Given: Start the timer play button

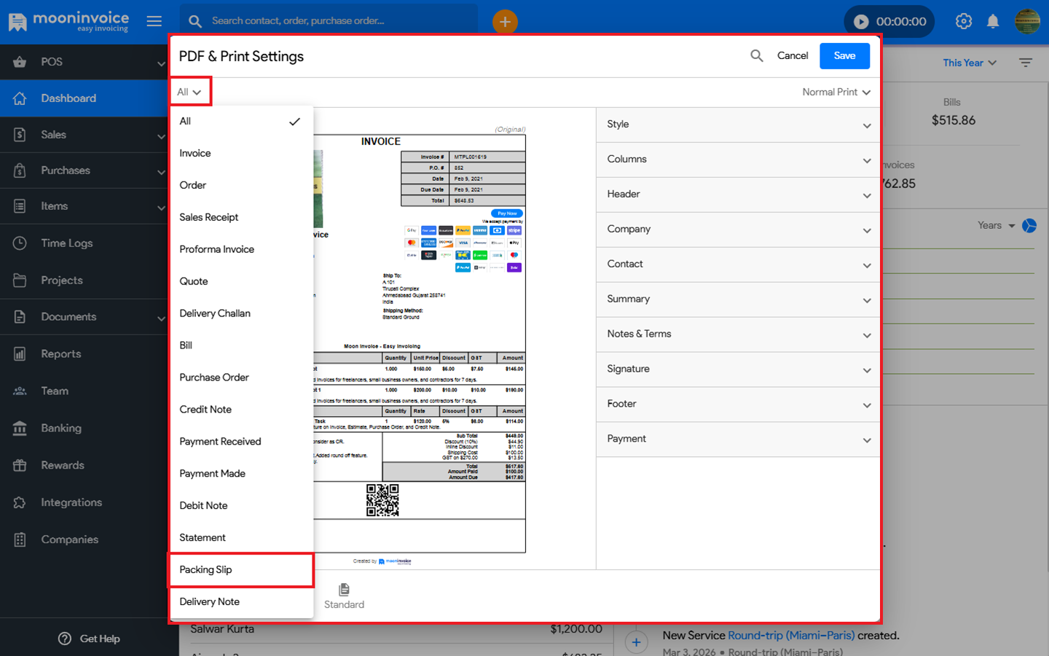Looking at the screenshot, I should tap(861, 22).
